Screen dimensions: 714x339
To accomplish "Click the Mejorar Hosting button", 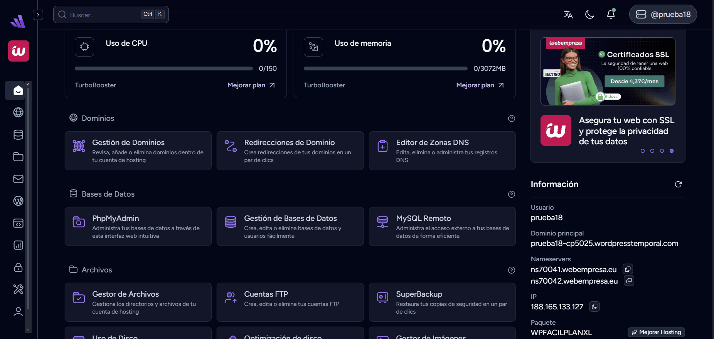I will [x=656, y=332].
